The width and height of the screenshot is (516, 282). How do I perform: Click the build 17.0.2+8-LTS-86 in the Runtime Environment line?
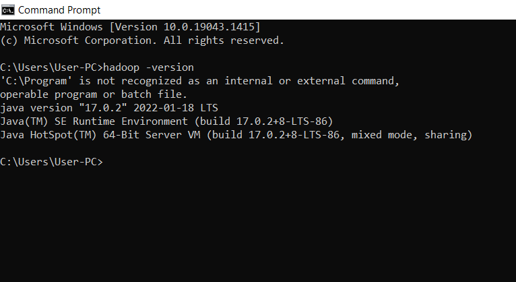tap(263, 121)
